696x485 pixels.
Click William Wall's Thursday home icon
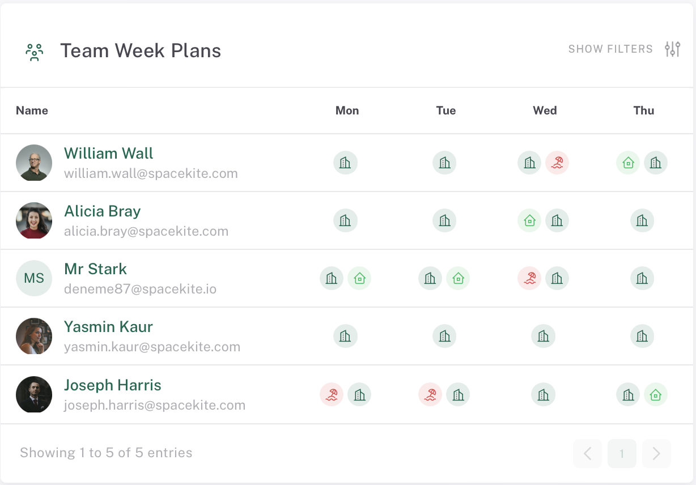[x=628, y=163]
